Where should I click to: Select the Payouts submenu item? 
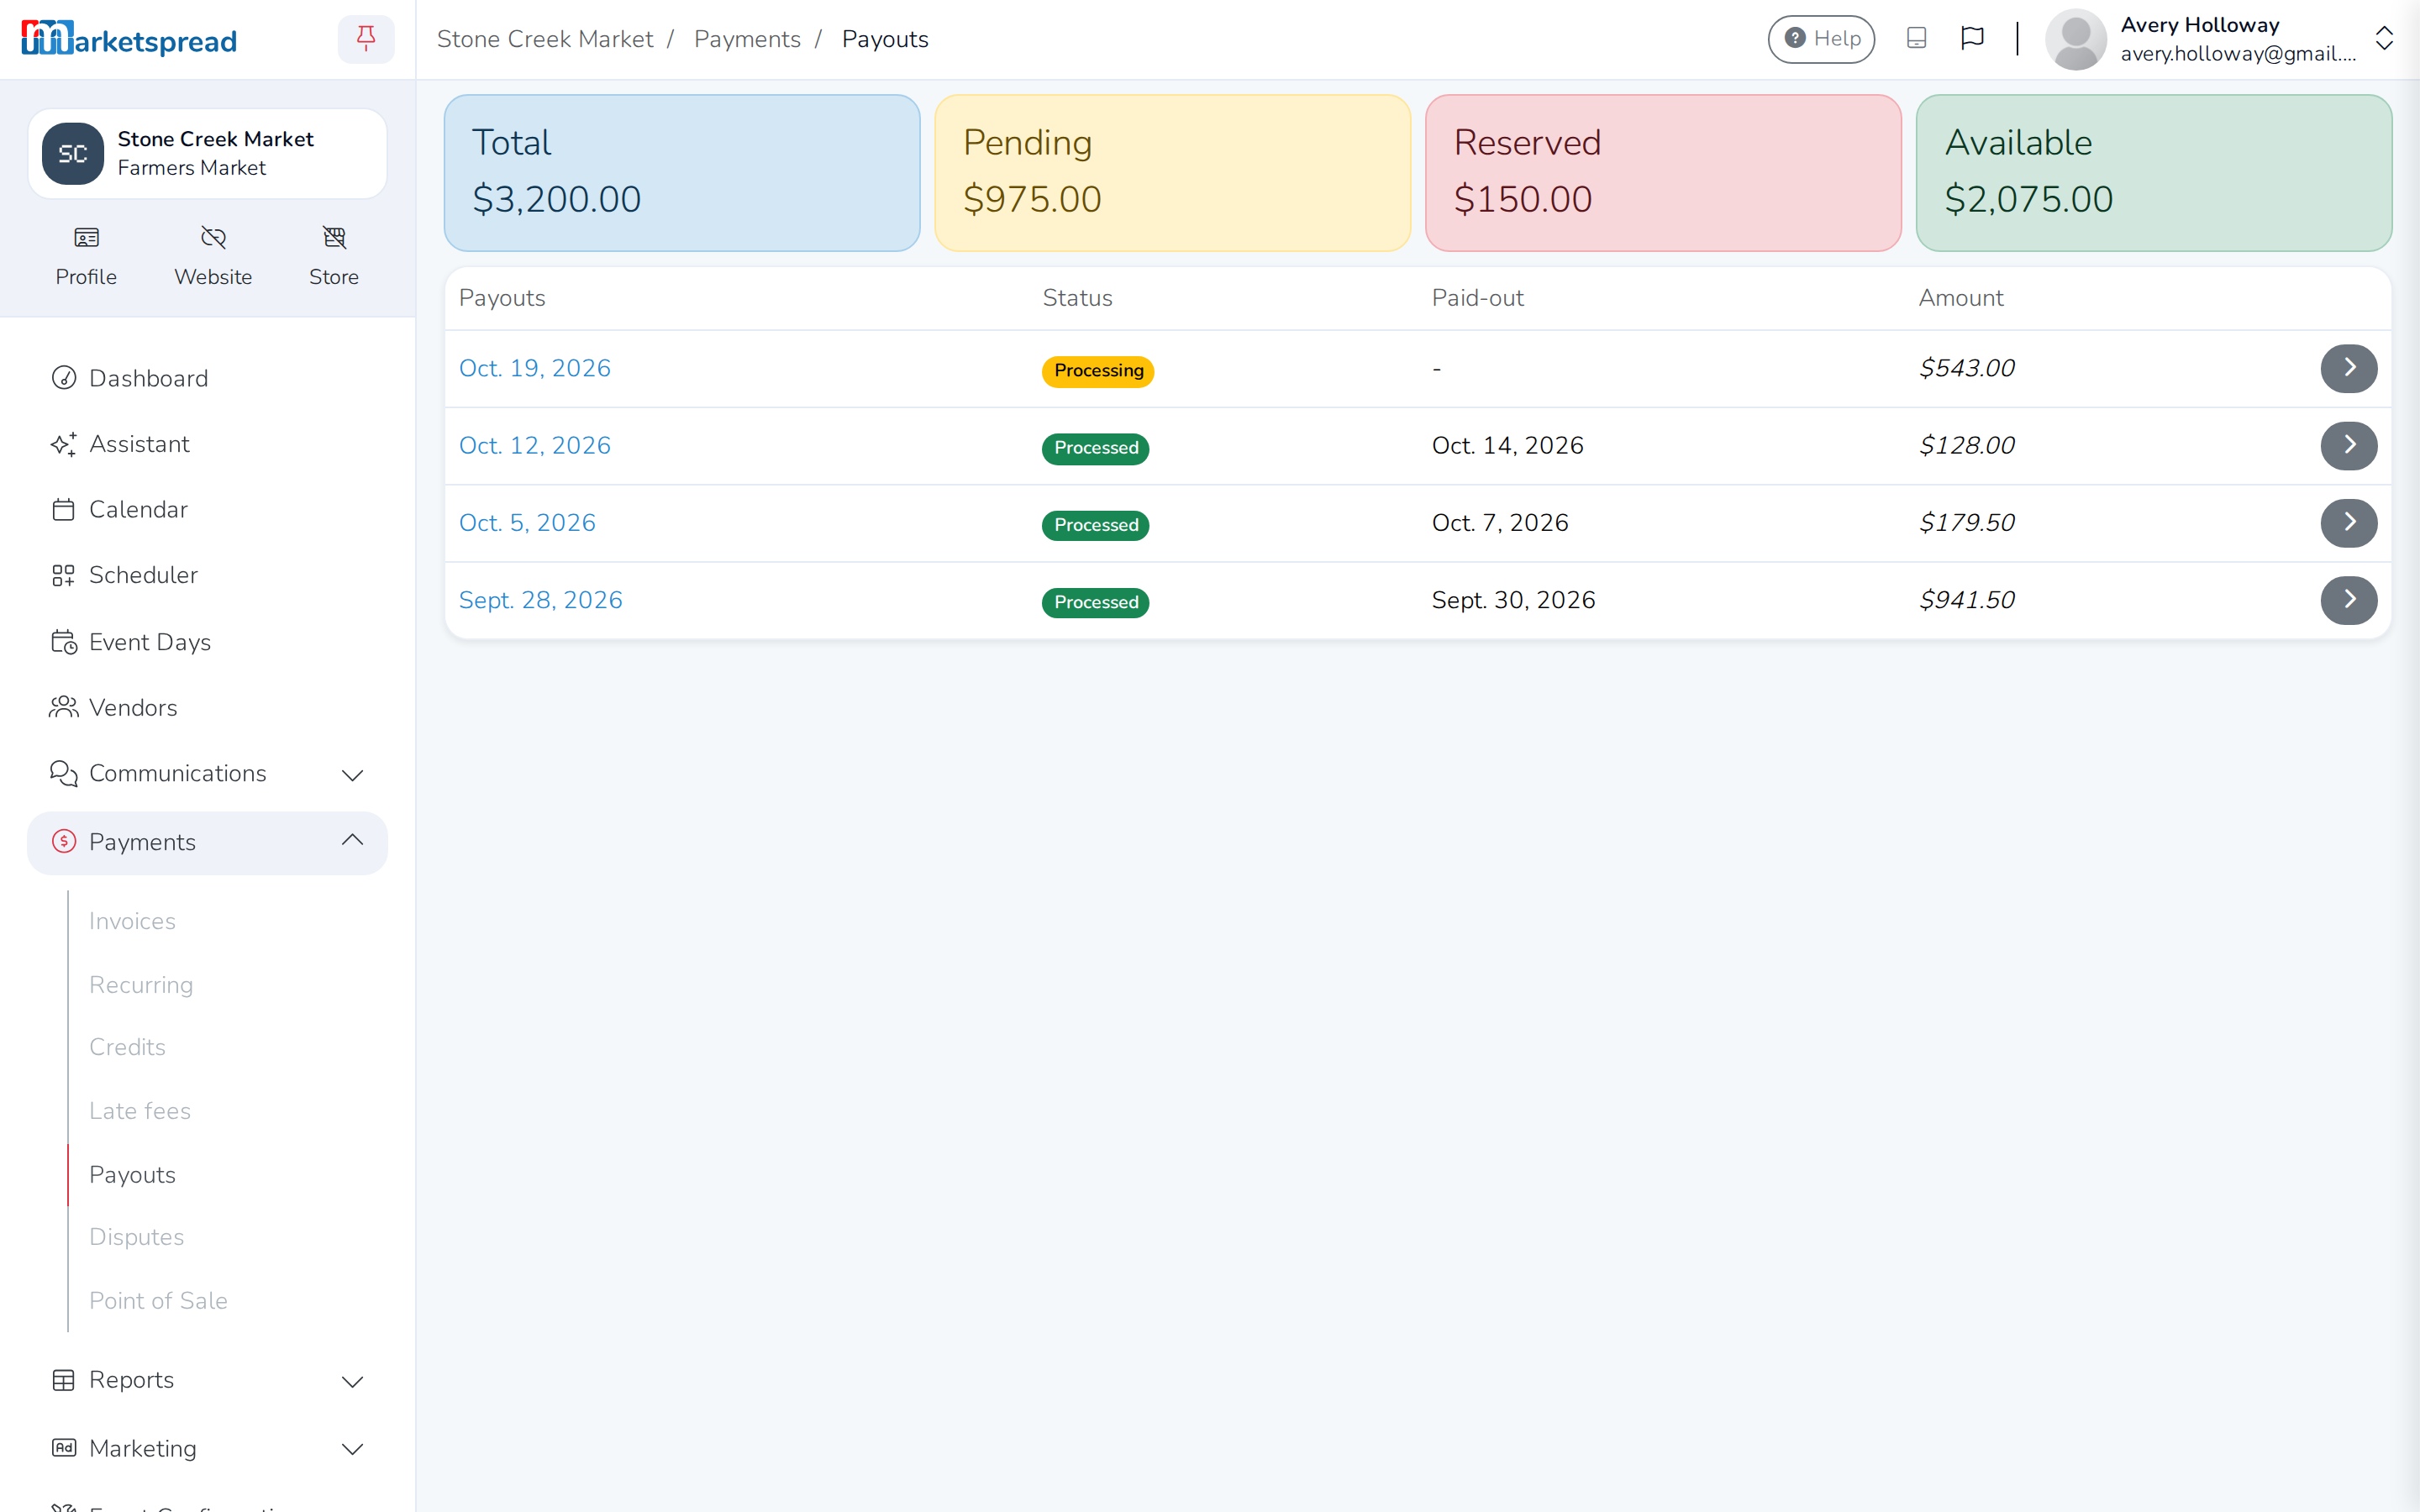(x=132, y=1175)
